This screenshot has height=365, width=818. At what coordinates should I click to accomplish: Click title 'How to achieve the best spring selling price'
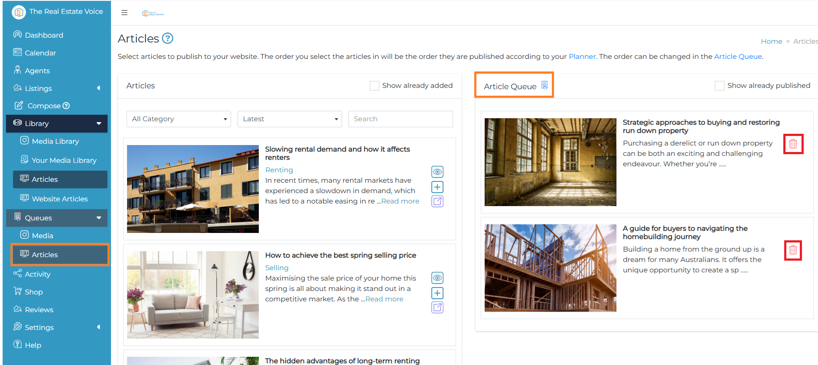[x=341, y=255]
